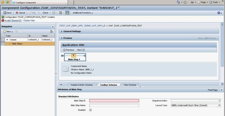Select Main Step 1 roadmap step
This screenshot has width=225, height=116.
point(75,57)
